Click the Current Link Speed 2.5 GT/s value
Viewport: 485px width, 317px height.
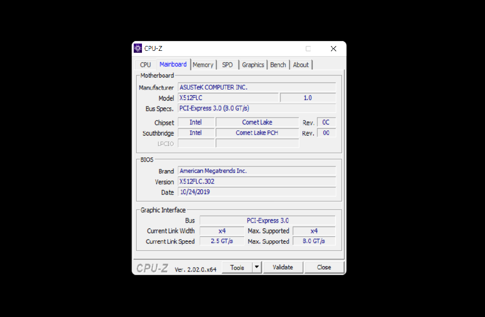222,242
